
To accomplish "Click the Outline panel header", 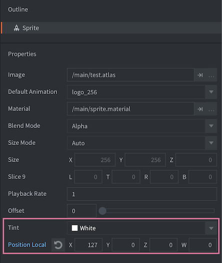I will (x=18, y=9).
